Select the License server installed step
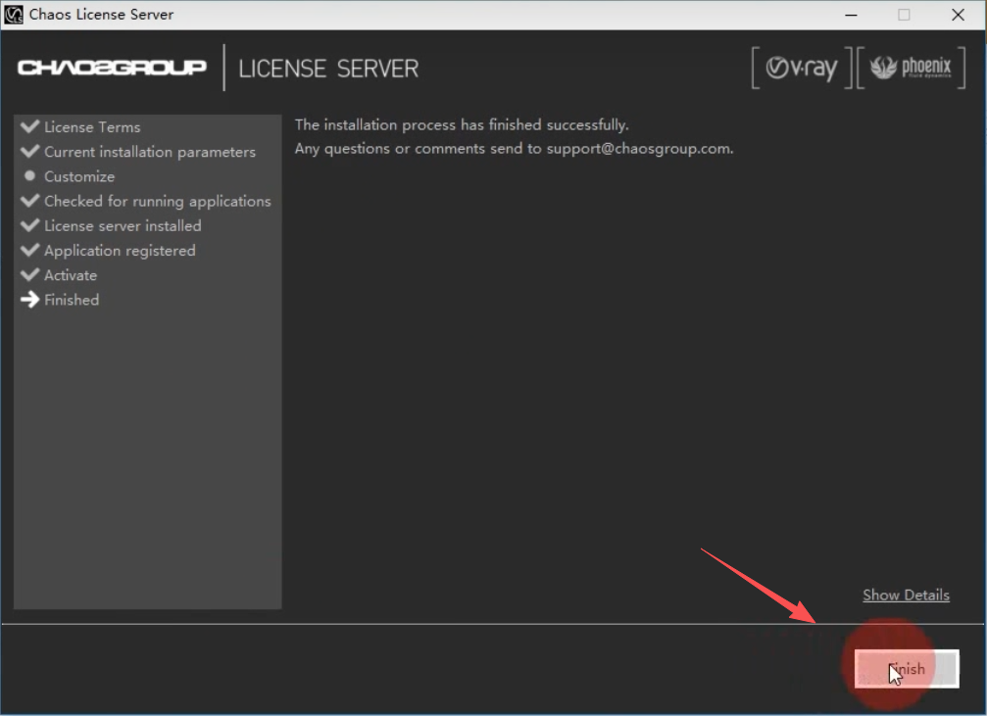Image resolution: width=987 pixels, height=716 pixels. 123,225
